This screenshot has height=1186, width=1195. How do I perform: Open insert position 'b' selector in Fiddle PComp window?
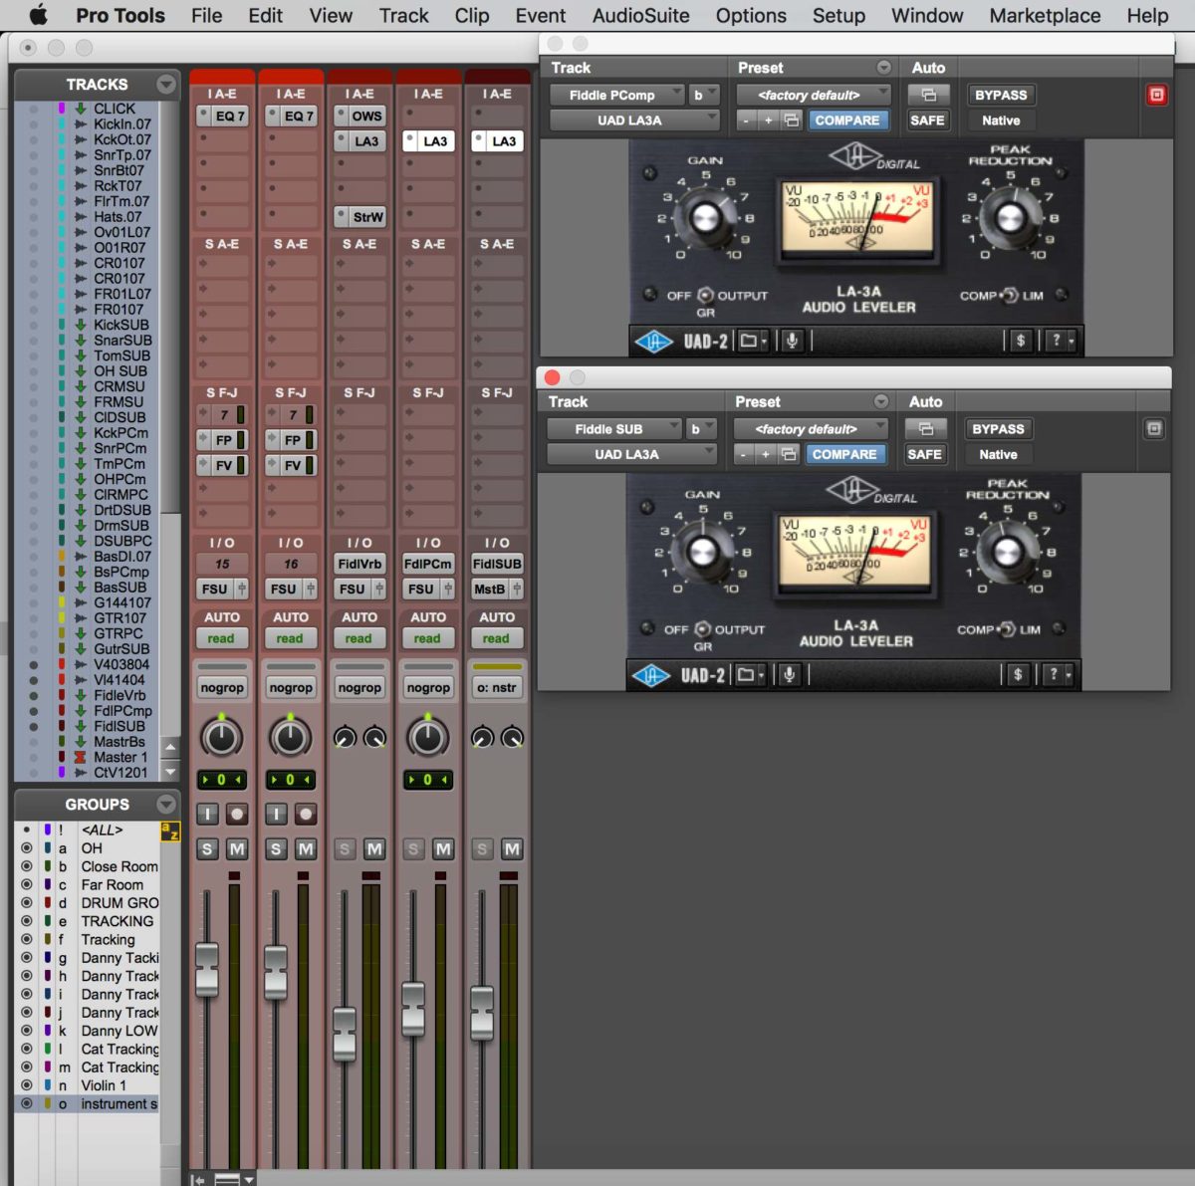coord(703,96)
